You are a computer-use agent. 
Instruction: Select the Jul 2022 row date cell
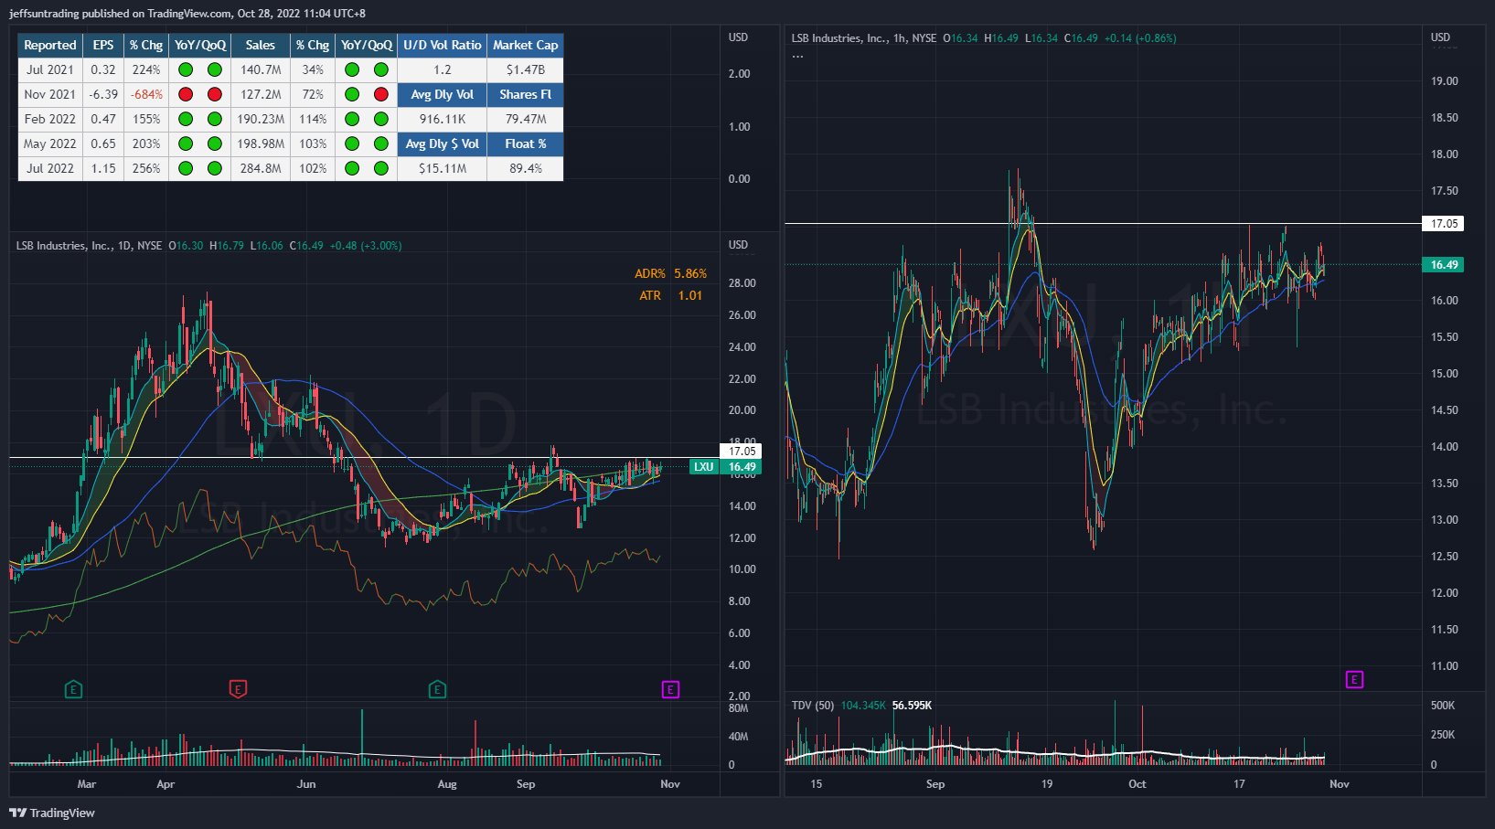tap(50, 168)
